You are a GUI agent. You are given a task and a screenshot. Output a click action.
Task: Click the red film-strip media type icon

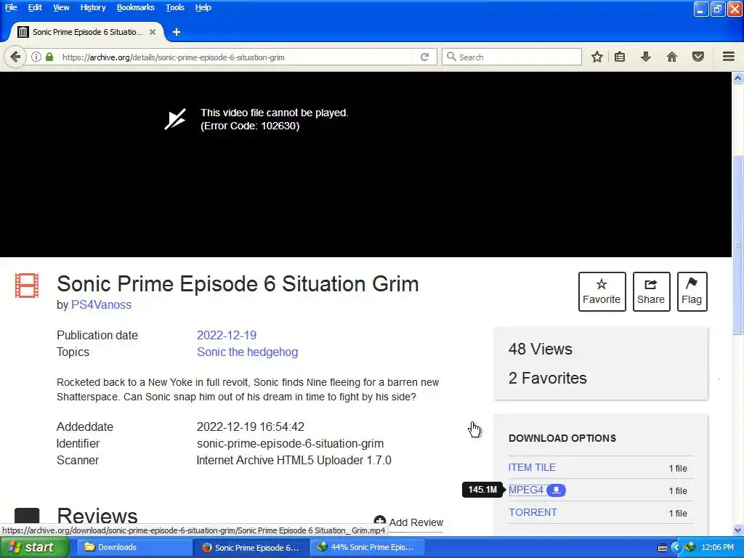27,285
